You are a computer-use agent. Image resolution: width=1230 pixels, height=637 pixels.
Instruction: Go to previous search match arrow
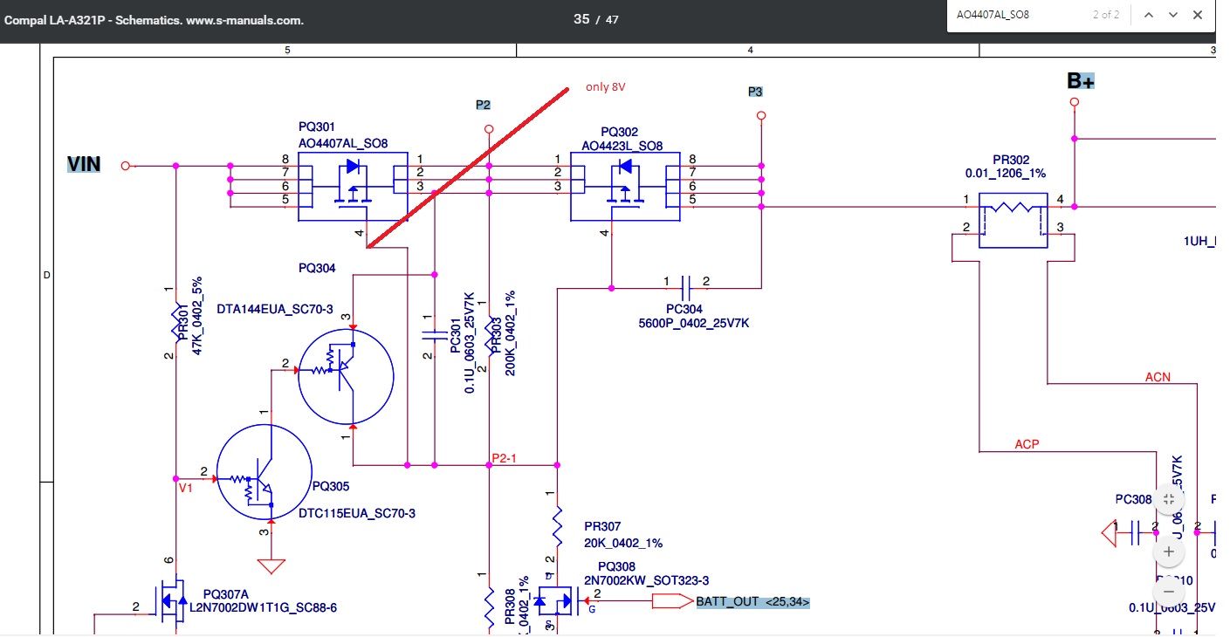pos(1149,15)
